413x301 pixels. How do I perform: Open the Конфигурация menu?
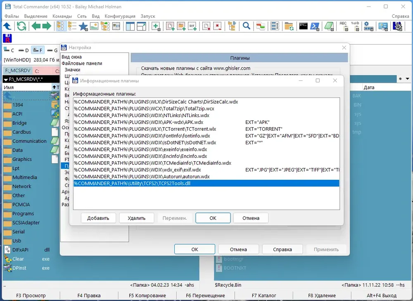tap(120, 16)
